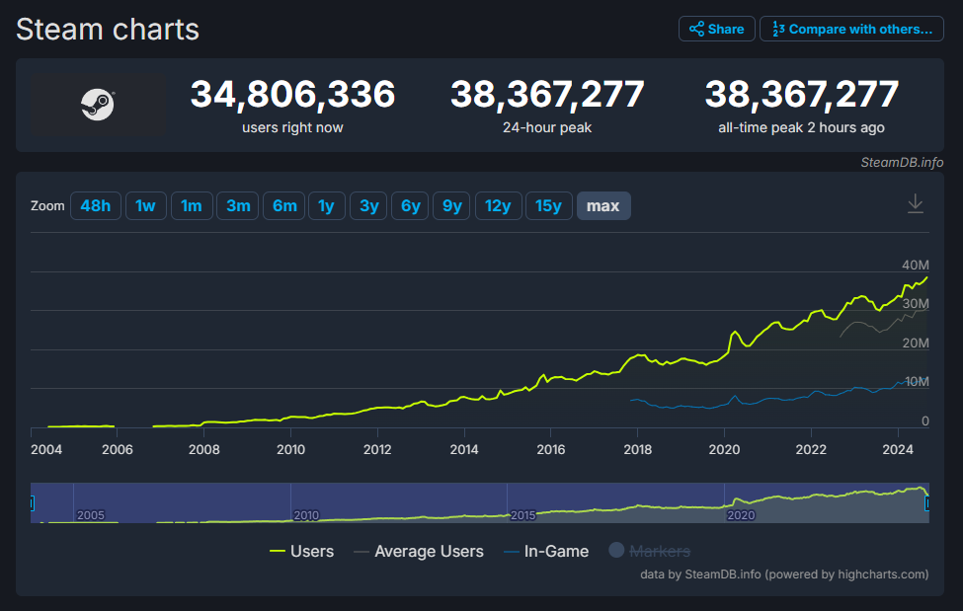Image resolution: width=963 pixels, height=611 pixels.
Task: Click the chart download icon
Action: pyautogui.click(x=916, y=204)
